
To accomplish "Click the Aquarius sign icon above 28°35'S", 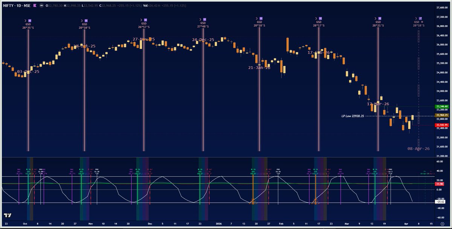I will pyautogui.click(x=30, y=20).
